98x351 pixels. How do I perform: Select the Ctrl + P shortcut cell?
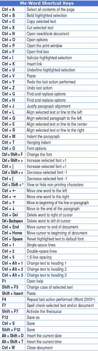(13, 46)
